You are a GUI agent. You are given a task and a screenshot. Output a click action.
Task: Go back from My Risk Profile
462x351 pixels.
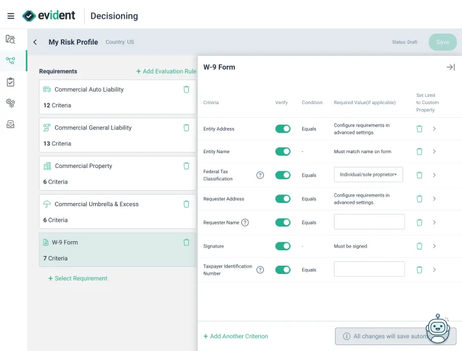pyautogui.click(x=35, y=42)
